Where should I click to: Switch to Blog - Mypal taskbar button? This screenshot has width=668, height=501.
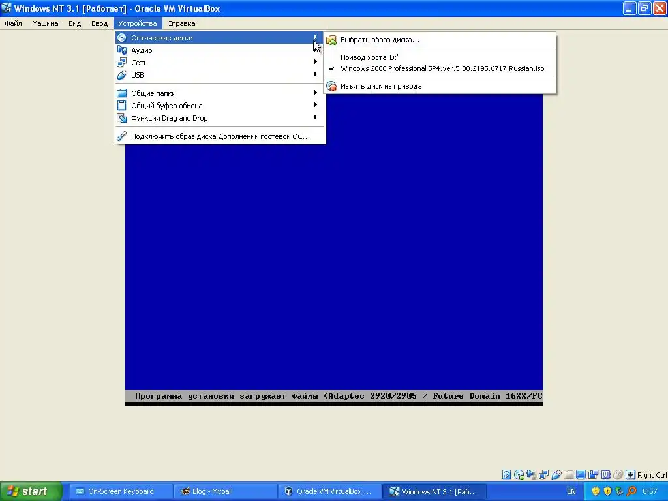point(224,491)
